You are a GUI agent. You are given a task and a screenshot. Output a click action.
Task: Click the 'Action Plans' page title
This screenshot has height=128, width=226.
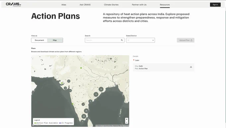(x=56, y=16)
